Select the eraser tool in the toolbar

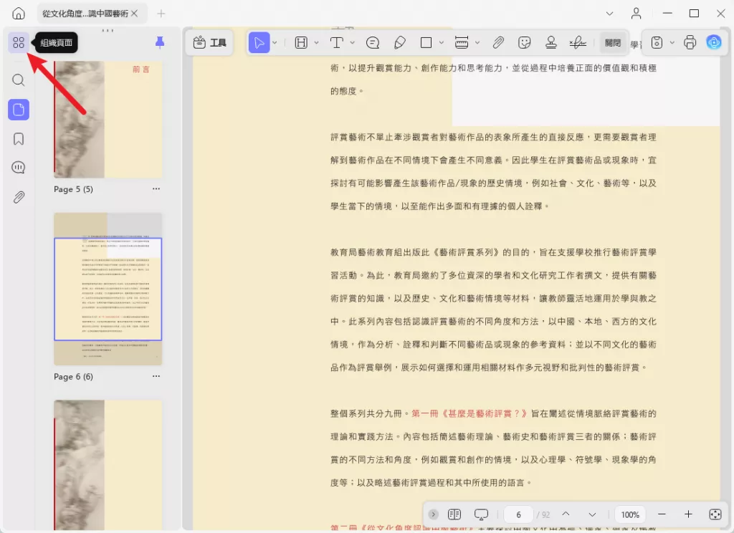[400, 43]
